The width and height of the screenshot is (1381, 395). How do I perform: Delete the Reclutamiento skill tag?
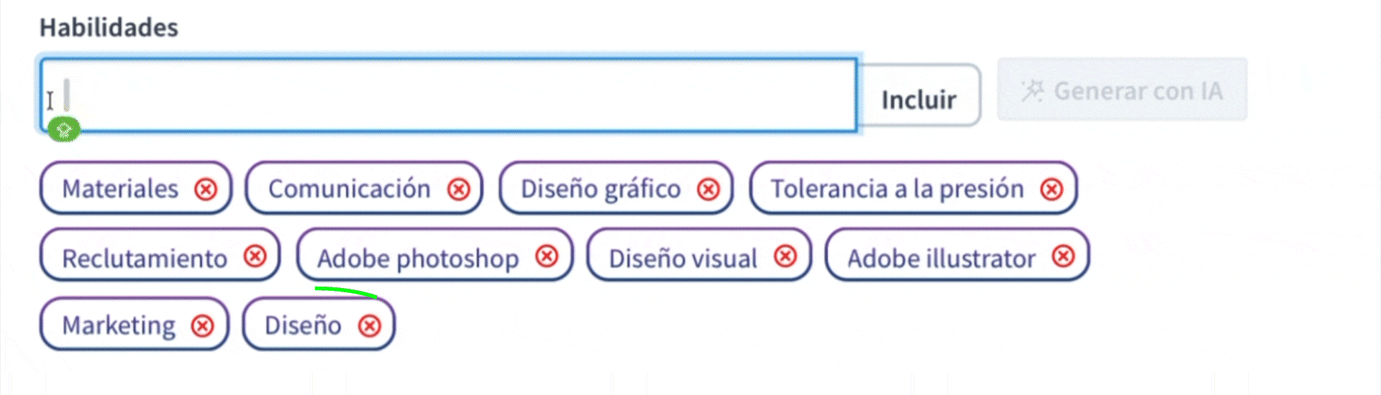point(255,256)
